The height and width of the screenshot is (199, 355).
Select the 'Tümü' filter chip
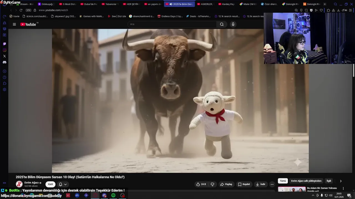coord(283,181)
